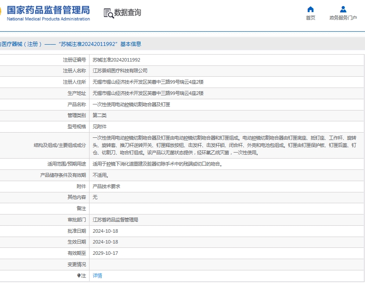This screenshot has height=286, width=365.
Task: Click the 备注 row label
Action: pos(81,208)
